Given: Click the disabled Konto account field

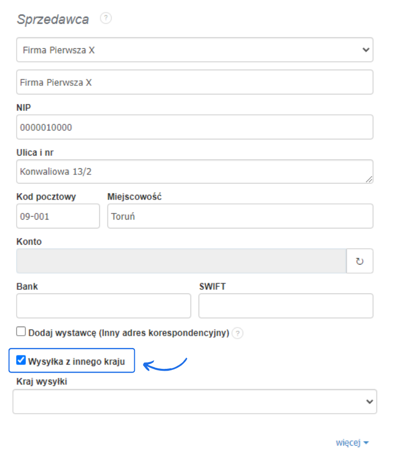Looking at the screenshot, I should [180, 261].
